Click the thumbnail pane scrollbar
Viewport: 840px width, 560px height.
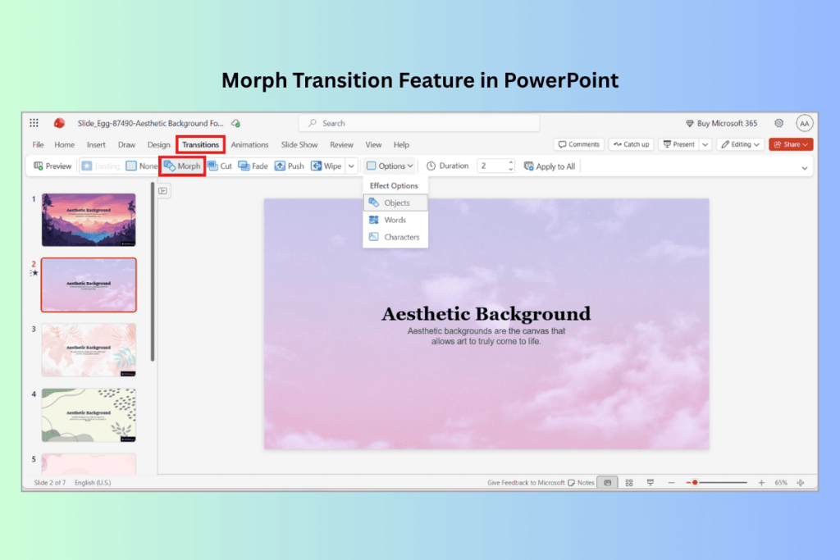pyautogui.click(x=152, y=273)
